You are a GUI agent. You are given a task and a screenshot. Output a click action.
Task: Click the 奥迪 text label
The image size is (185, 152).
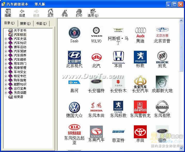(x=140, y=41)
